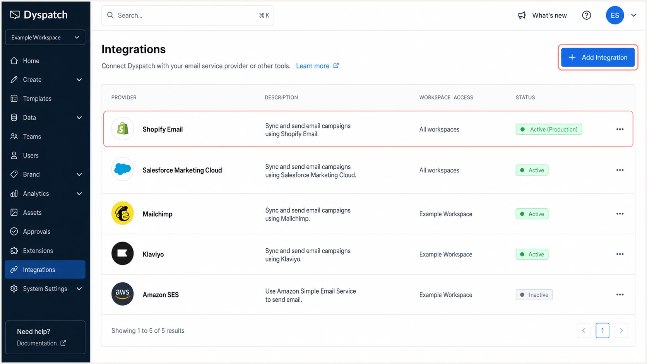Image resolution: width=647 pixels, height=364 pixels.
Task: Click the Active (Production) status badge
Action: pos(549,129)
